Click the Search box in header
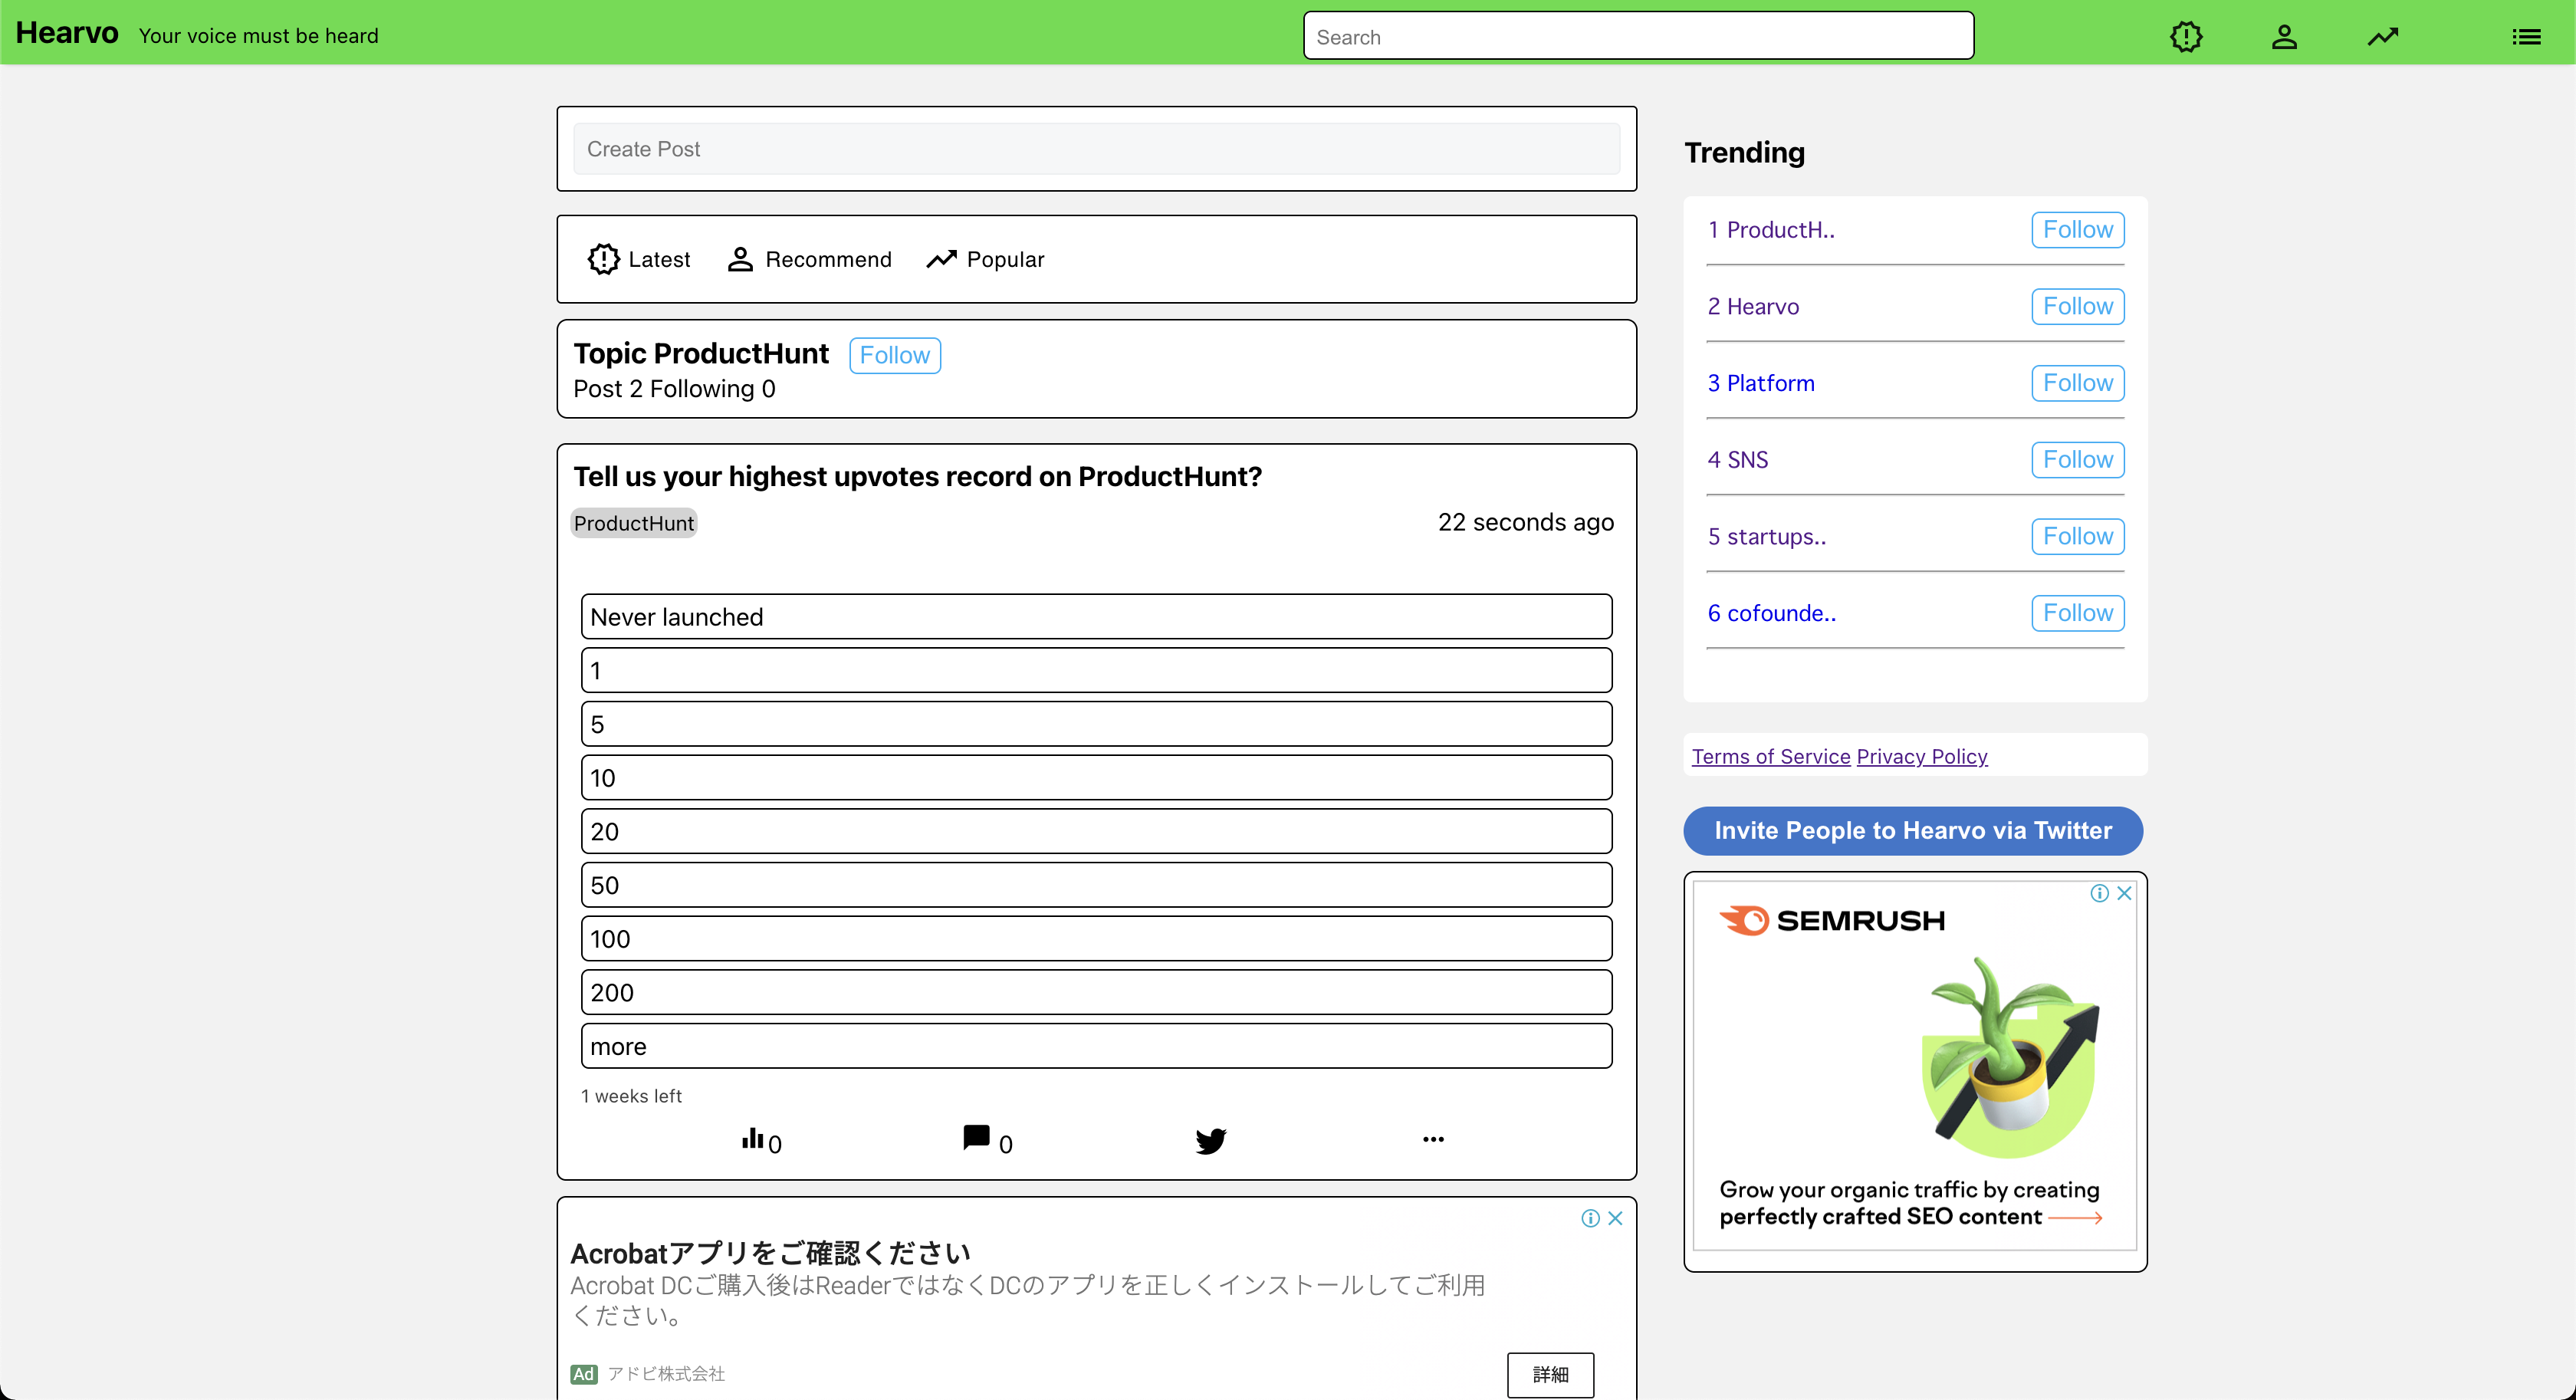2576x1400 pixels. [1638, 37]
